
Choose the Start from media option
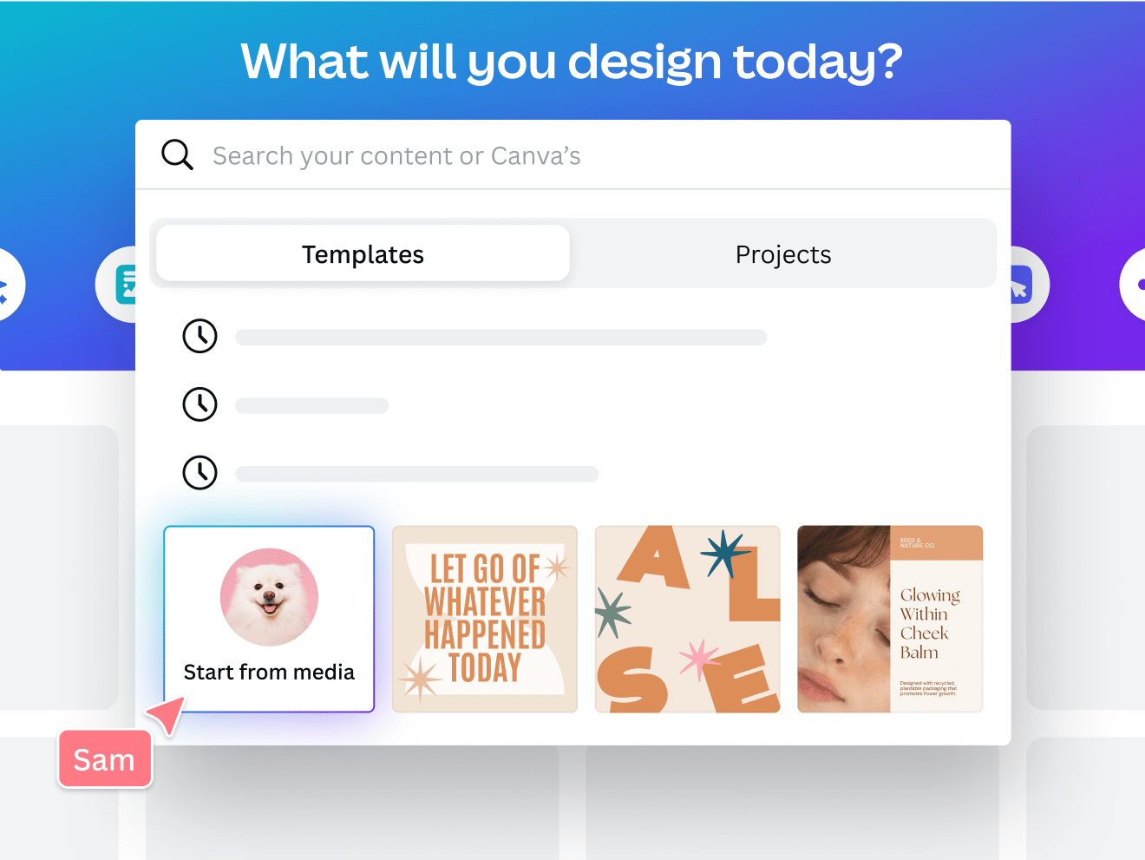269,619
